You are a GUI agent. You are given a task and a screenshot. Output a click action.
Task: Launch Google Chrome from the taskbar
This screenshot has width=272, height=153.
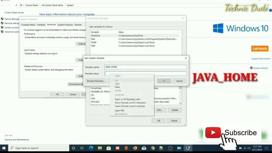[153, 148]
